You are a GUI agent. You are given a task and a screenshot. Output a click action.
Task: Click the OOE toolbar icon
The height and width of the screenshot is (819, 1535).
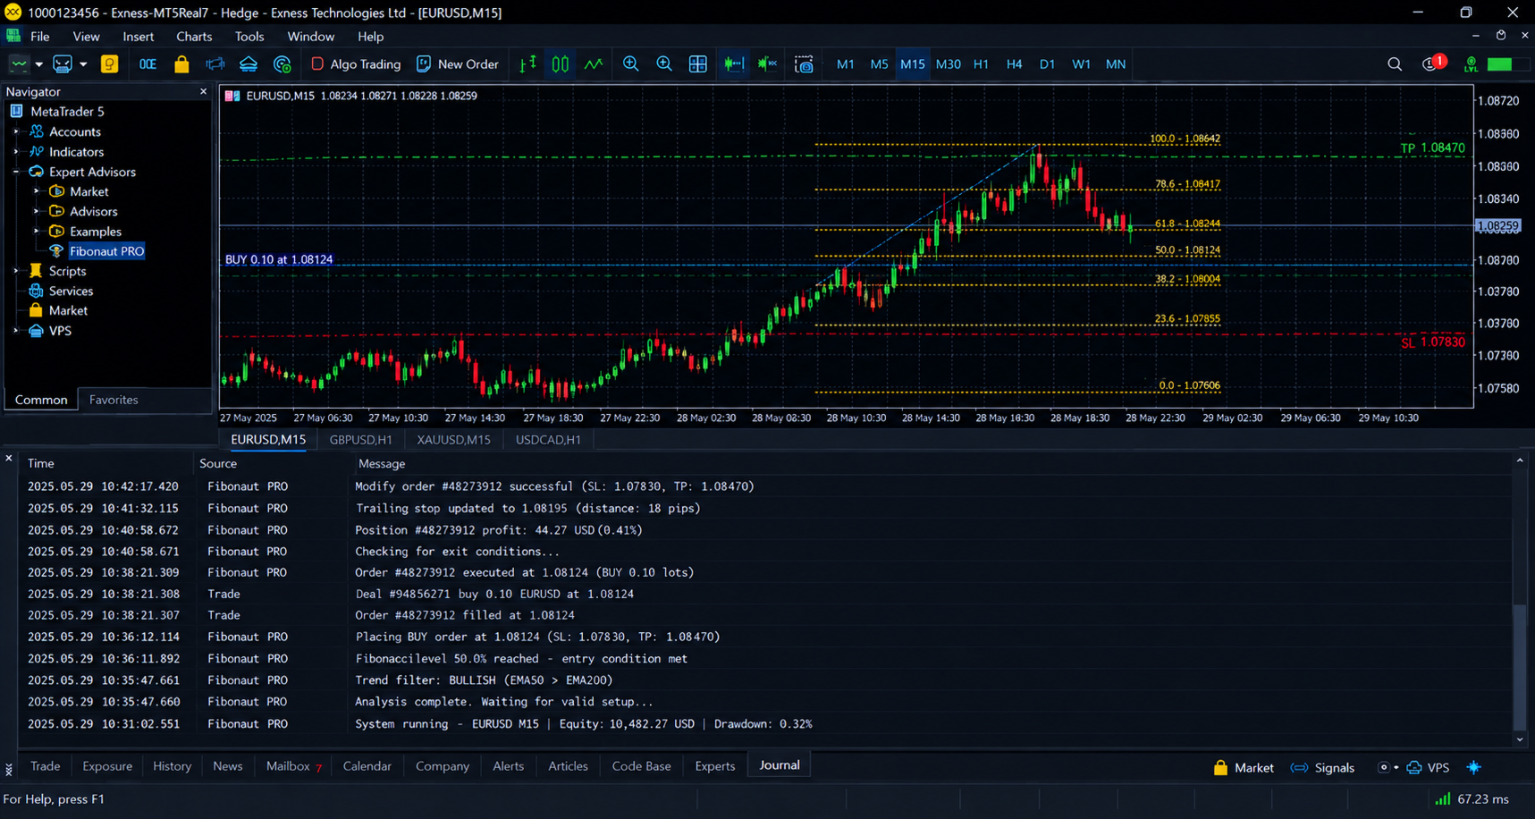(148, 64)
